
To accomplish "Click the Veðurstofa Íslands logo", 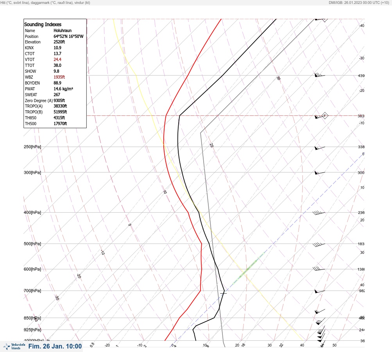I will (x=14, y=347).
